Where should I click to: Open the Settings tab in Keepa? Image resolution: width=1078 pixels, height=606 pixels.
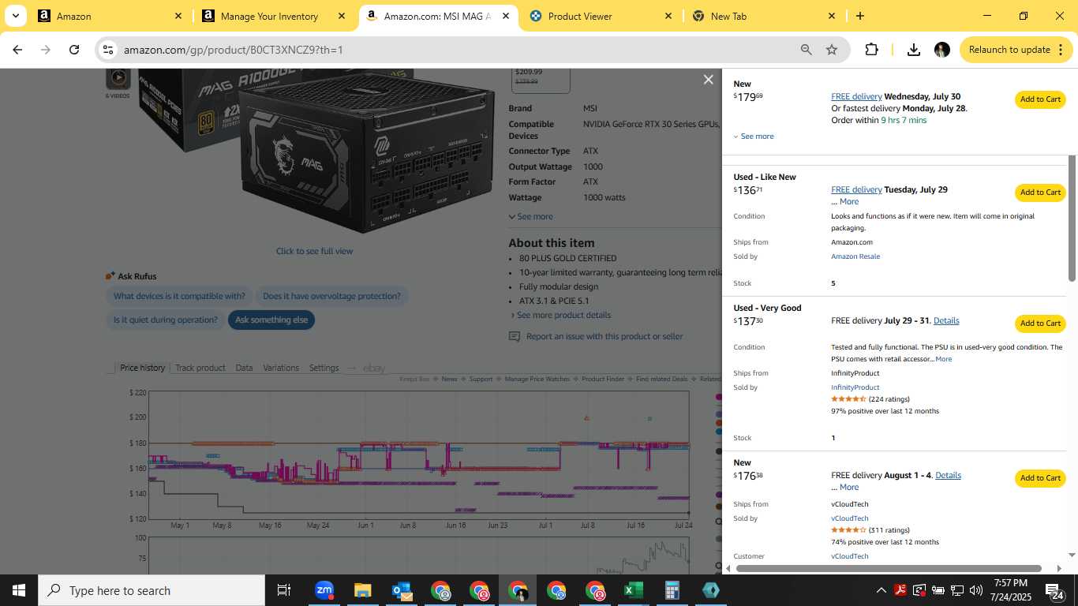(324, 368)
